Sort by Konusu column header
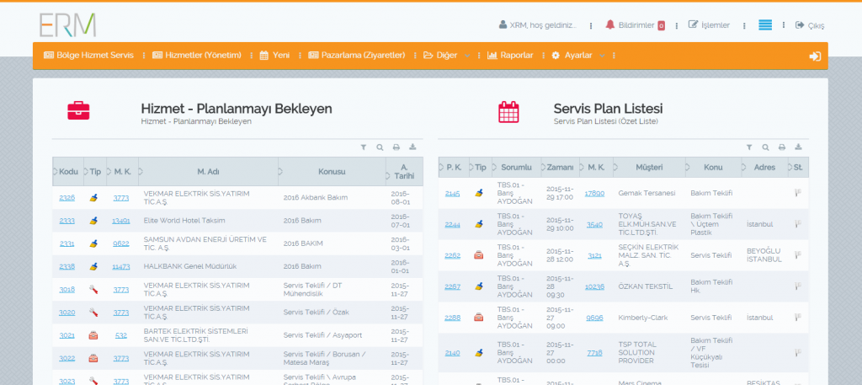The image size is (862, 385). [x=332, y=172]
